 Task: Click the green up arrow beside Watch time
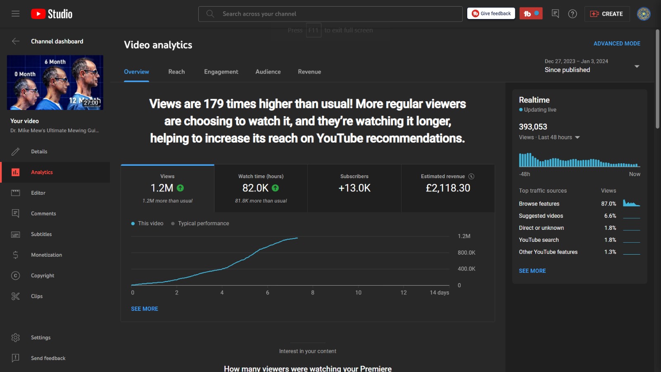pos(275,188)
